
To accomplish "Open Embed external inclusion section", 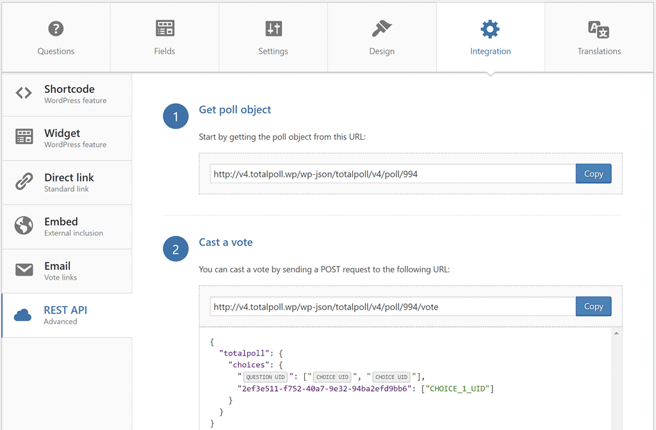I will tap(67, 227).
